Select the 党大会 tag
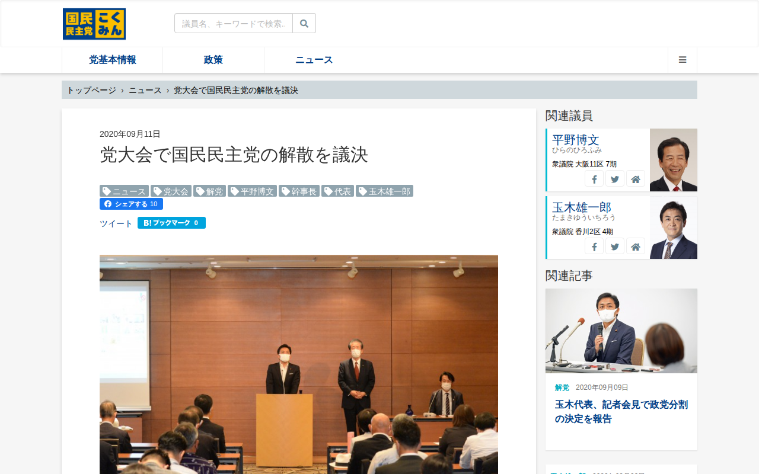This screenshot has height=474, width=759. pyautogui.click(x=171, y=191)
